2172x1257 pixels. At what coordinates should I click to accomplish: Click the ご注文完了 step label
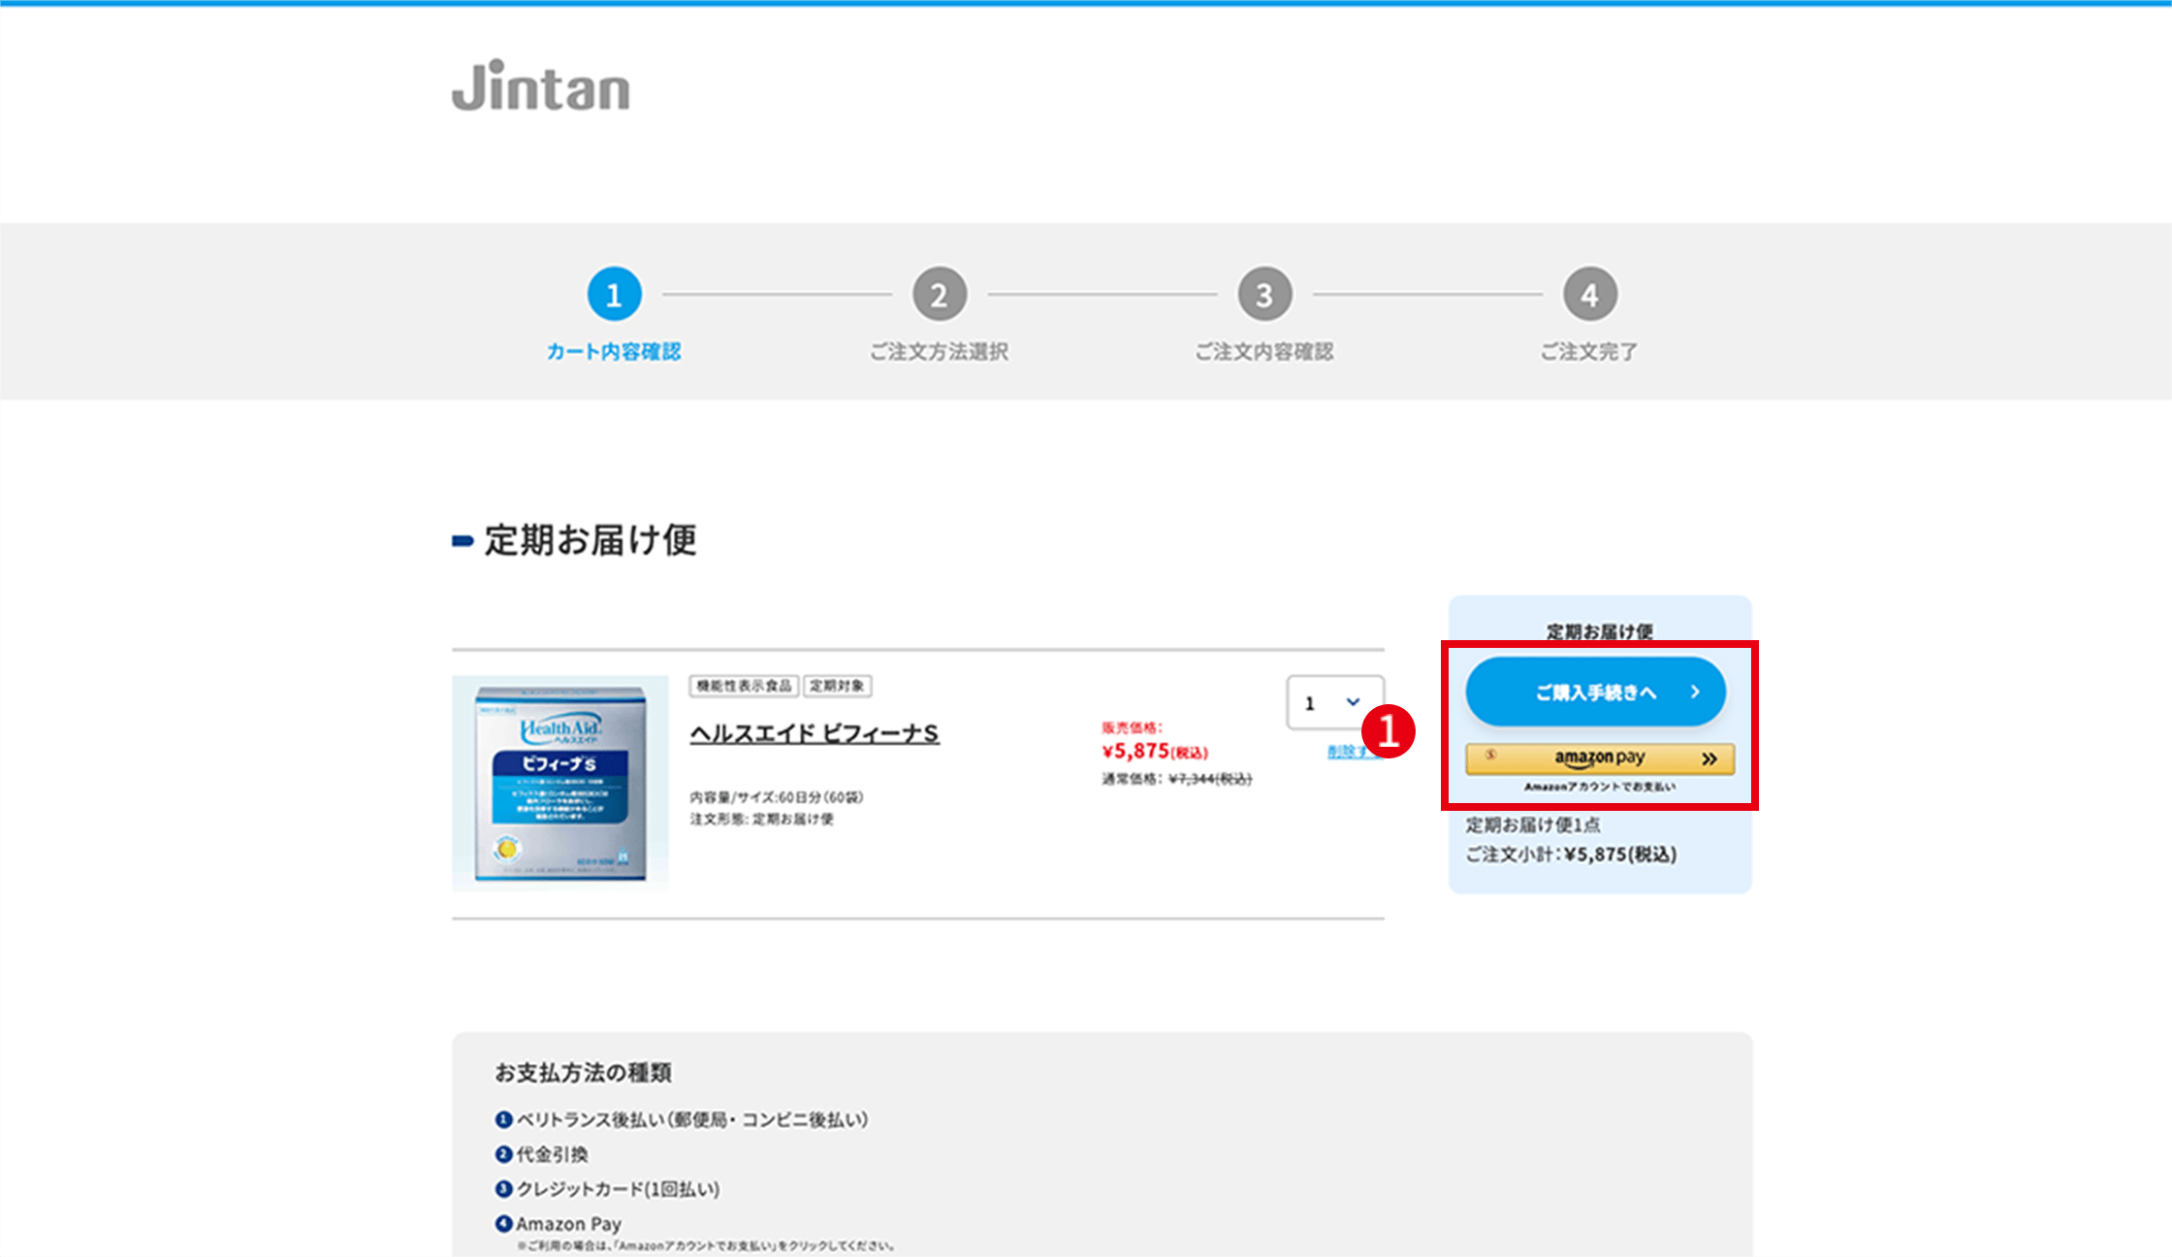(1589, 351)
